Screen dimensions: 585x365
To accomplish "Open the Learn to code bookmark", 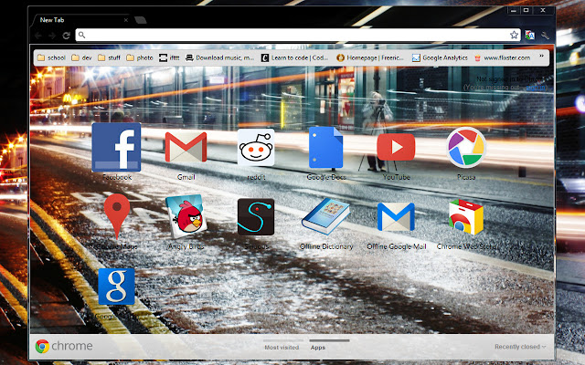I will pyautogui.click(x=294, y=57).
